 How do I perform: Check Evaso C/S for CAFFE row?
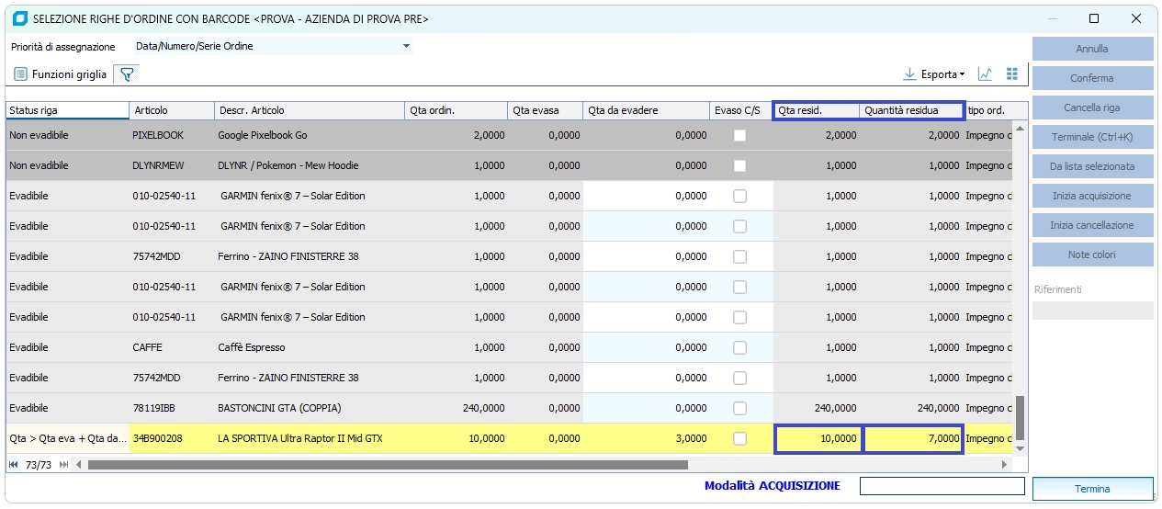(x=739, y=347)
